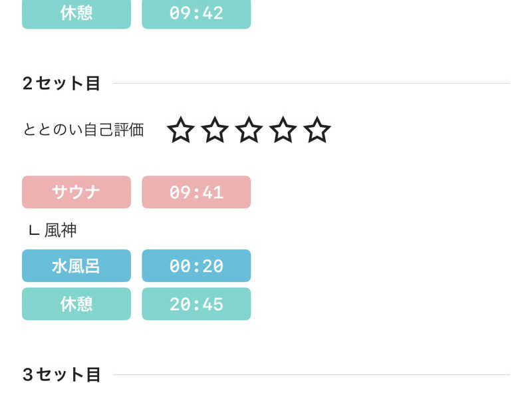Click the divider line beside 2セット目
Image resolution: width=532 pixels, height=399 pixels.
tap(311, 84)
